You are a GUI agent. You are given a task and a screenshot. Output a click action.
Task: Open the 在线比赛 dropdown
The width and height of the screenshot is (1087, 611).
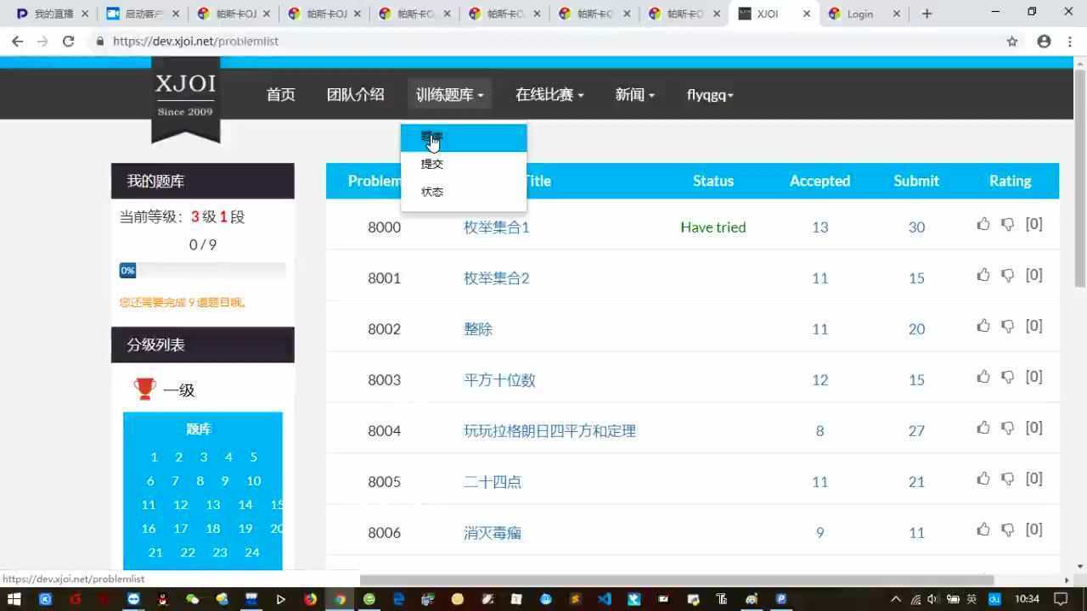[x=549, y=95]
